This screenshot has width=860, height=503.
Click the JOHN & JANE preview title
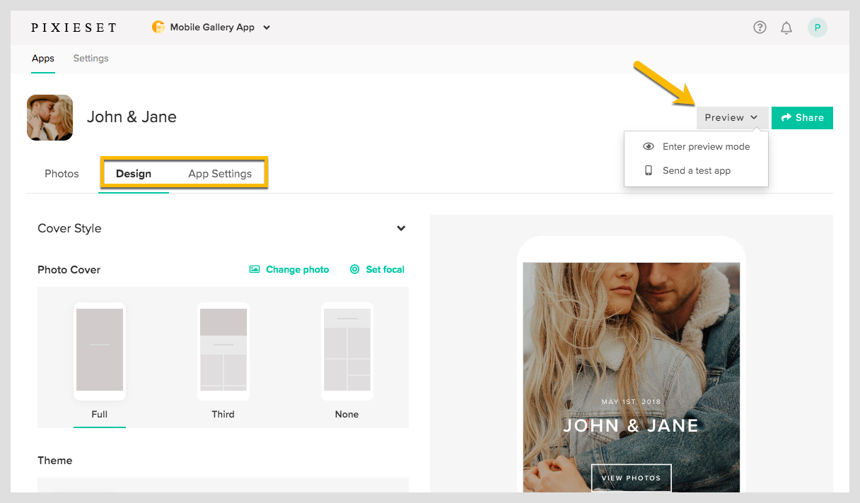(x=631, y=425)
